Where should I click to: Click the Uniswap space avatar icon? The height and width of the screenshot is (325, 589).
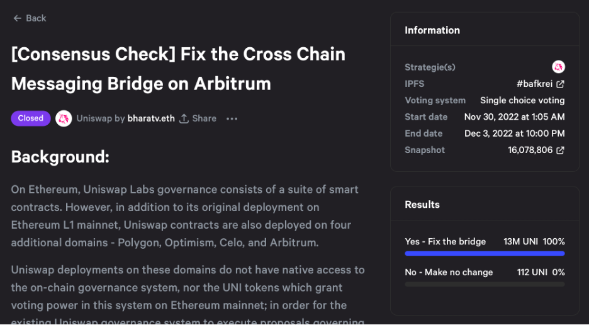click(x=64, y=118)
